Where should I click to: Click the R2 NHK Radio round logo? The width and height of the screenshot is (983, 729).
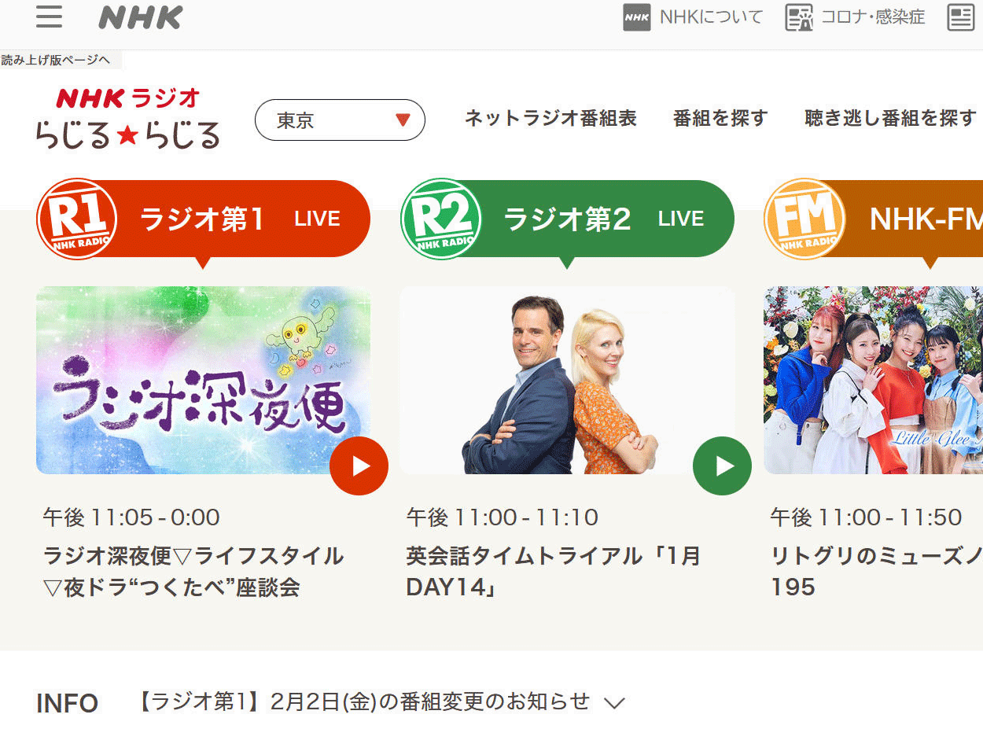pyautogui.click(x=440, y=219)
